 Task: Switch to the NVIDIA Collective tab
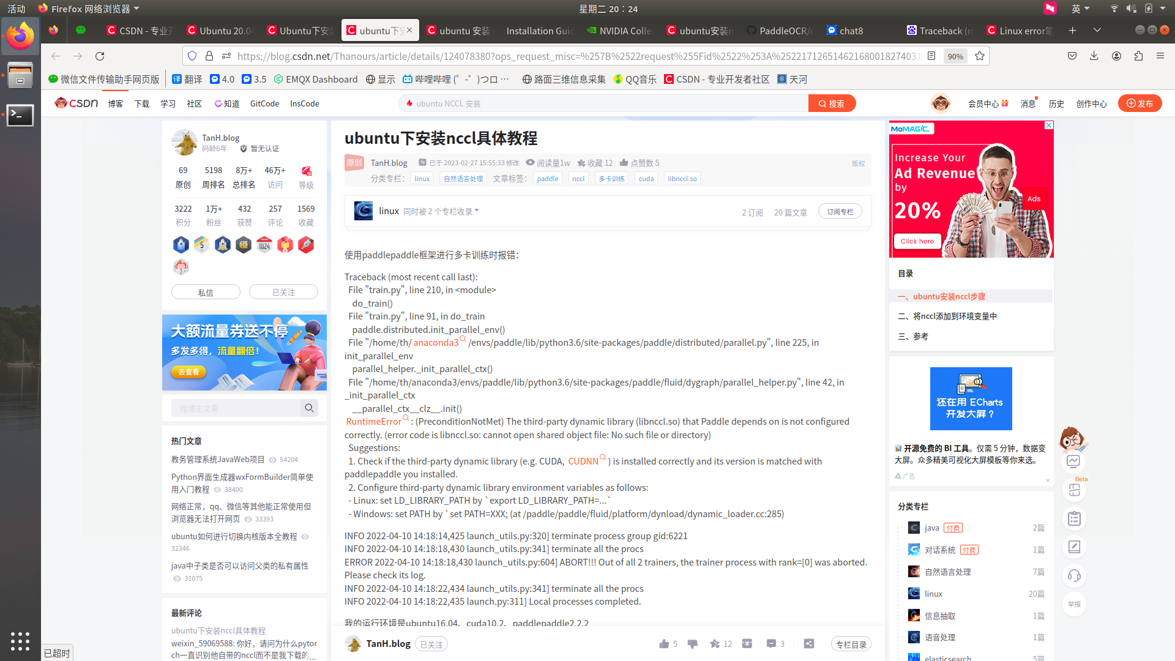click(x=621, y=31)
